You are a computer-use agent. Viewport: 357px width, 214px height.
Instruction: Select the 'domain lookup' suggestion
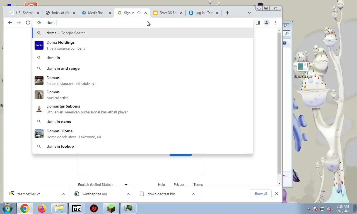[143, 146]
